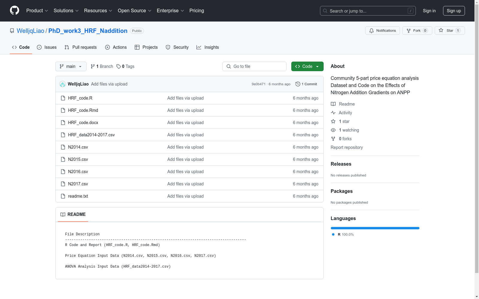
Task: Click the file icon beside HRF_code.R
Action: [63, 98]
